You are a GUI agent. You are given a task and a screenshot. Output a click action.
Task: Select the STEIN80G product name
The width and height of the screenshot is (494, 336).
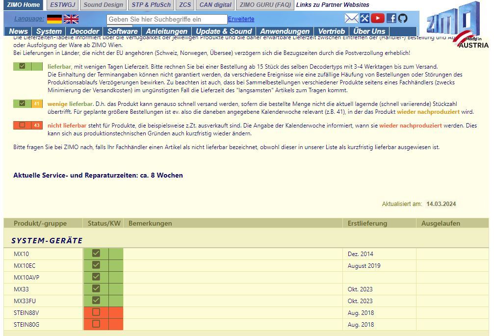point(26,325)
